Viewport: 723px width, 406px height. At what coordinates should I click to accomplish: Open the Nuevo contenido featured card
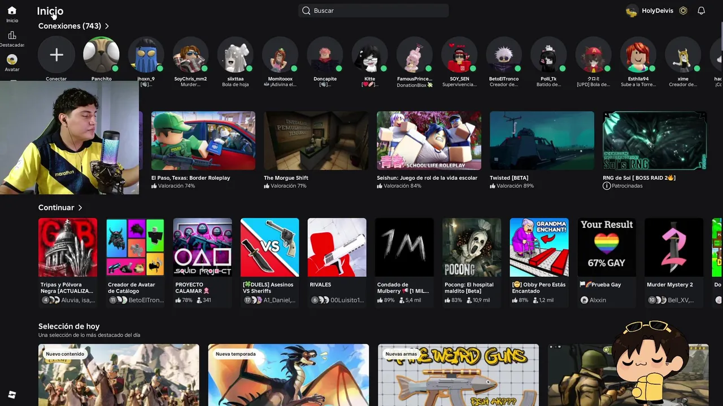(119, 375)
